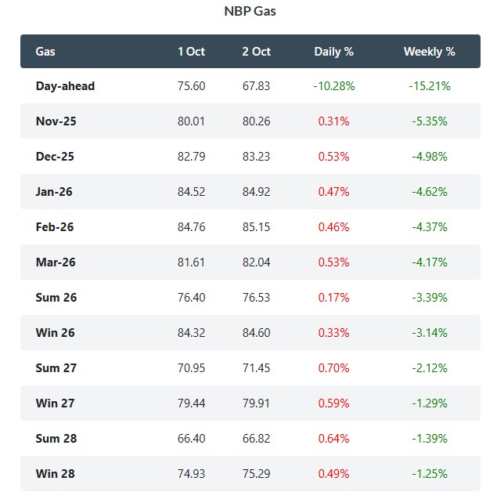This screenshot has width=497, height=492.
Task: Click the Daily % column header
Action: (333, 51)
